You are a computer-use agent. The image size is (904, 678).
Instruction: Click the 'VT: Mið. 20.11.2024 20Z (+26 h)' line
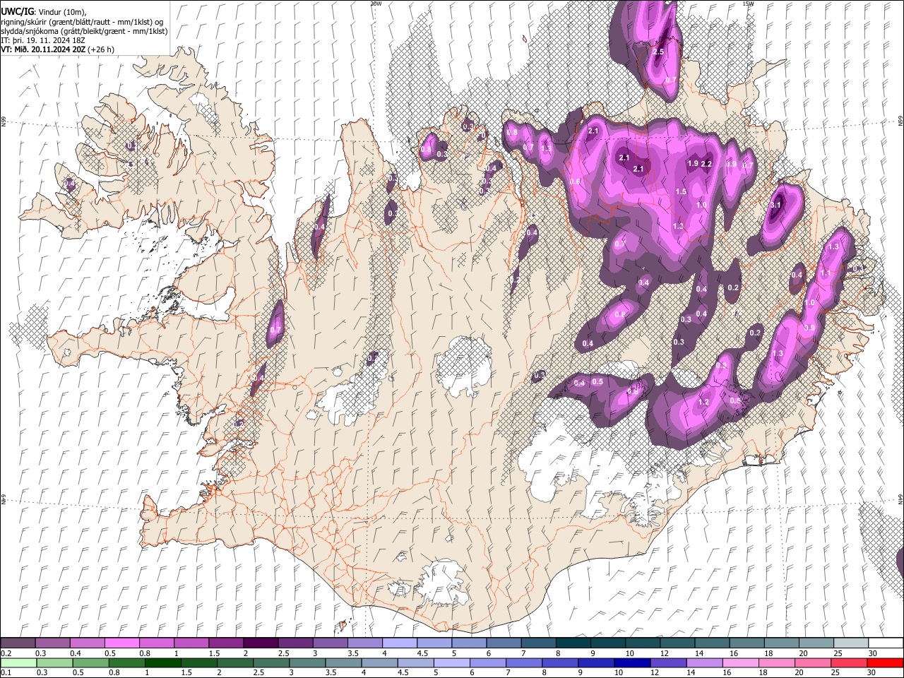click(58, 49)
